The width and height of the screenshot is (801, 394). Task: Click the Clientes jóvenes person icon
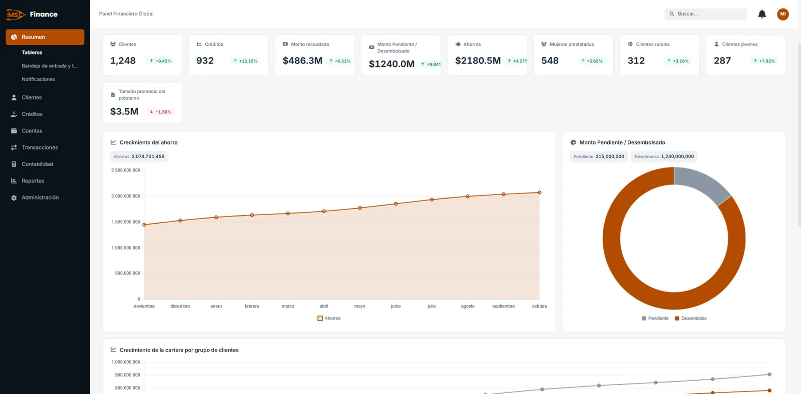[716, 44]
